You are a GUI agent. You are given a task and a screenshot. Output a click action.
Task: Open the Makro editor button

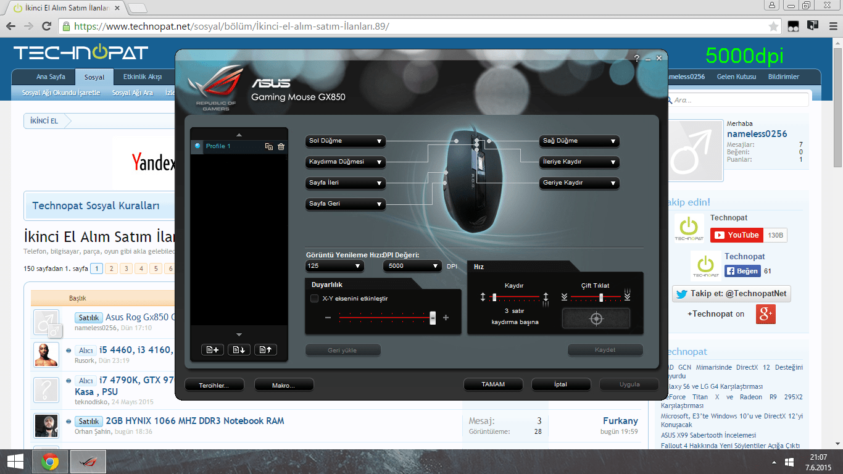284,385
